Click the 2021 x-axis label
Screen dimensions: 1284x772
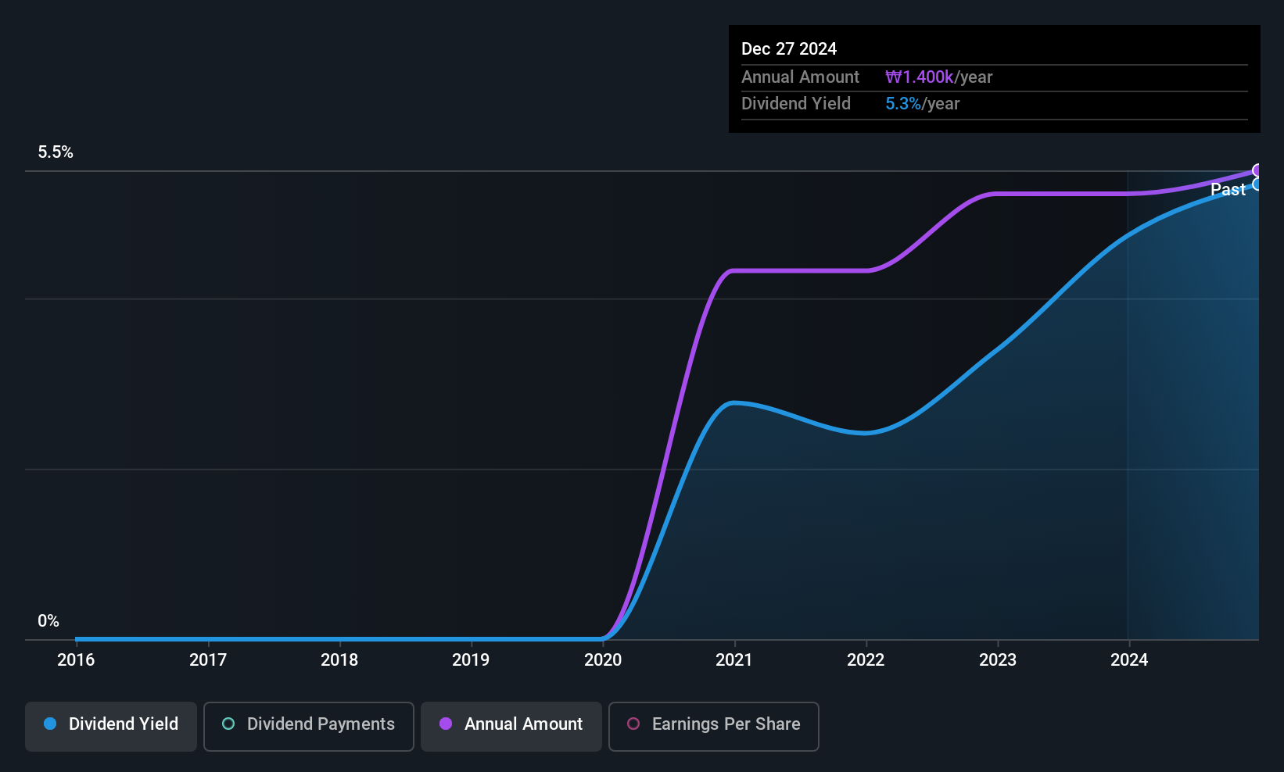point(733,660)
